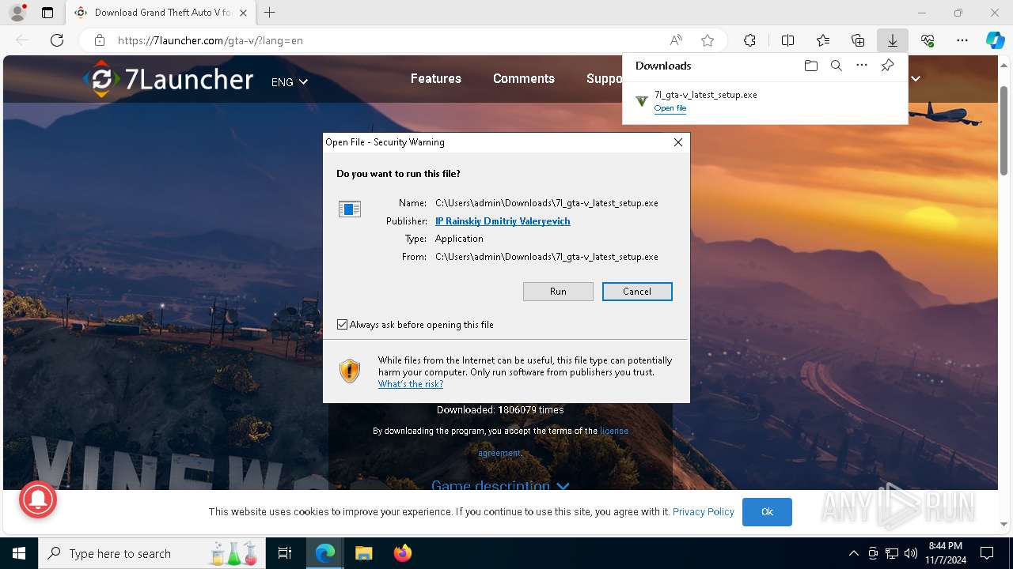The height and width of the screenshot is (569, 1013).
Task: Open downloads folder icon in Downloads panel
Action: click(x=810, y=66)
